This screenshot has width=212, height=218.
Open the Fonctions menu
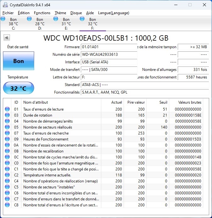pyautogui.click(x=42, y=13)
